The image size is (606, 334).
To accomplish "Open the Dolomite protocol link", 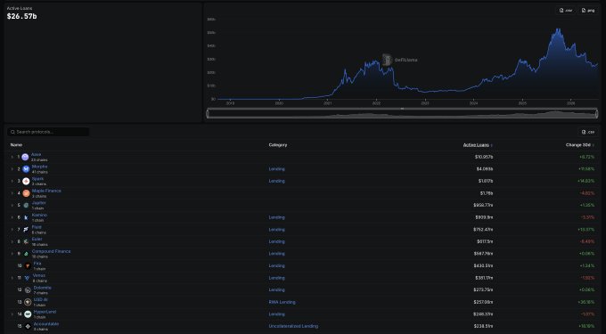I will coord(43,288).
